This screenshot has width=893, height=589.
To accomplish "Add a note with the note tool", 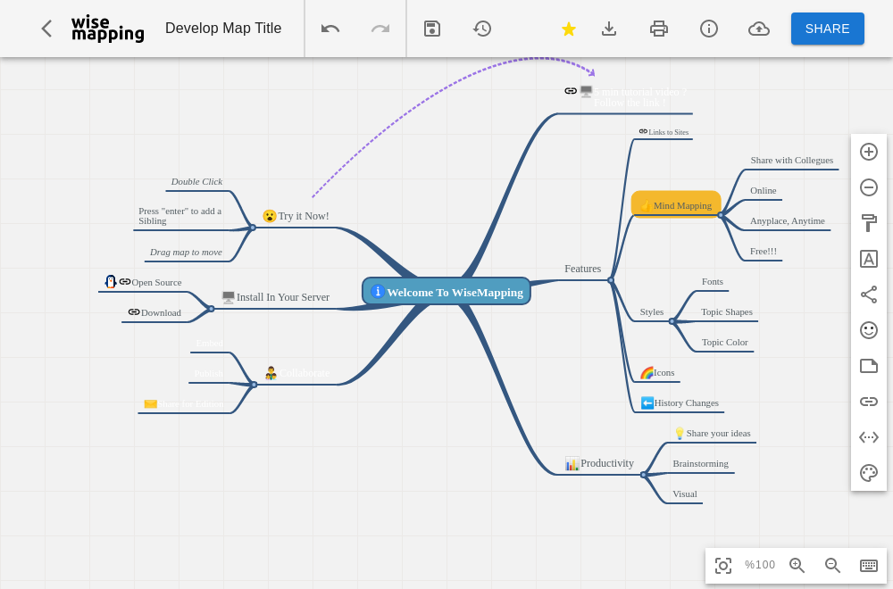I will [x=869, y=366].
